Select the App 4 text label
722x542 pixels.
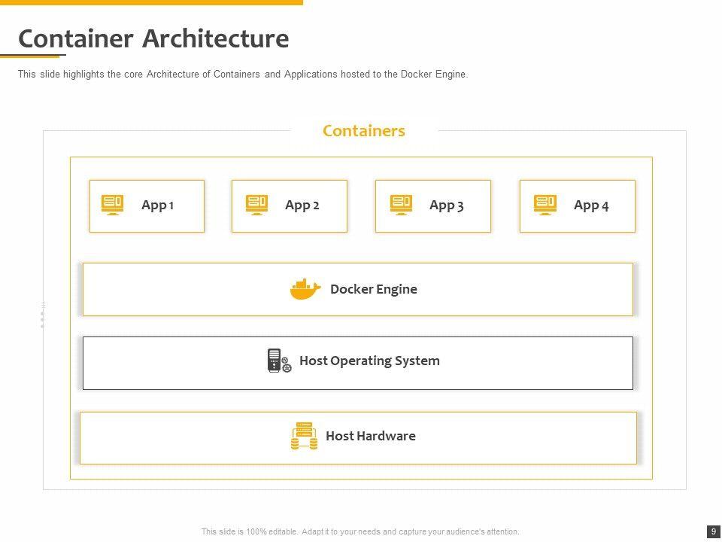(591, 206)
